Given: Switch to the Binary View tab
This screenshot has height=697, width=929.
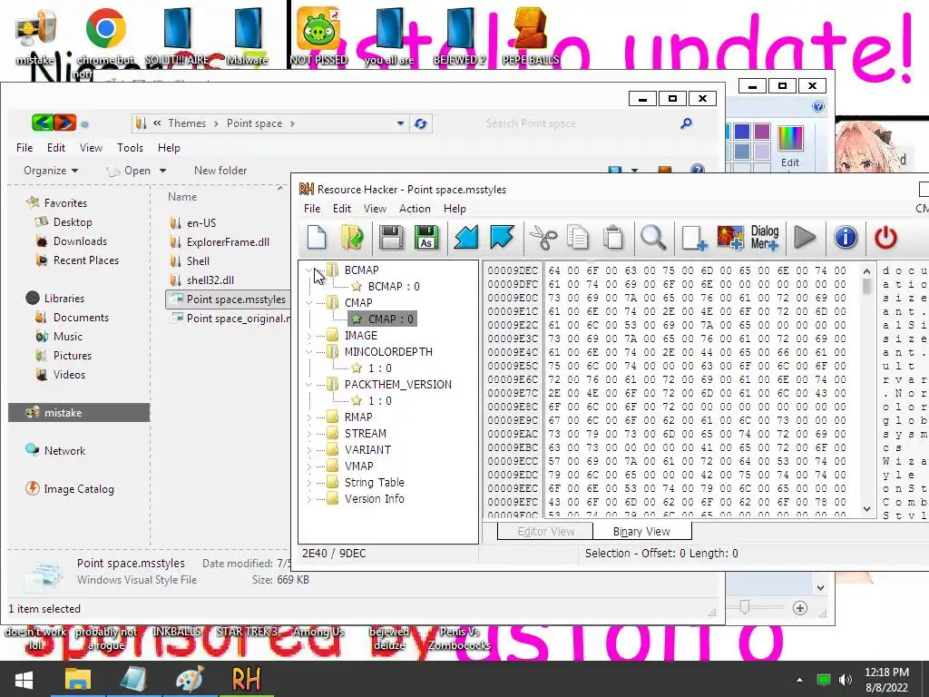Looking at the screenshot, I should pos(641,531).
